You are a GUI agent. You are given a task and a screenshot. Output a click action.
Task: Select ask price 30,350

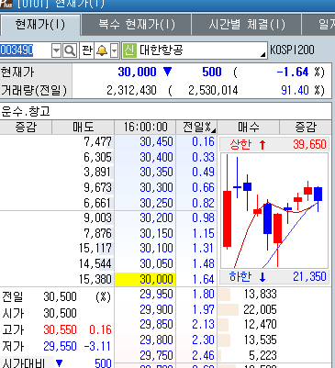(156, 172)
